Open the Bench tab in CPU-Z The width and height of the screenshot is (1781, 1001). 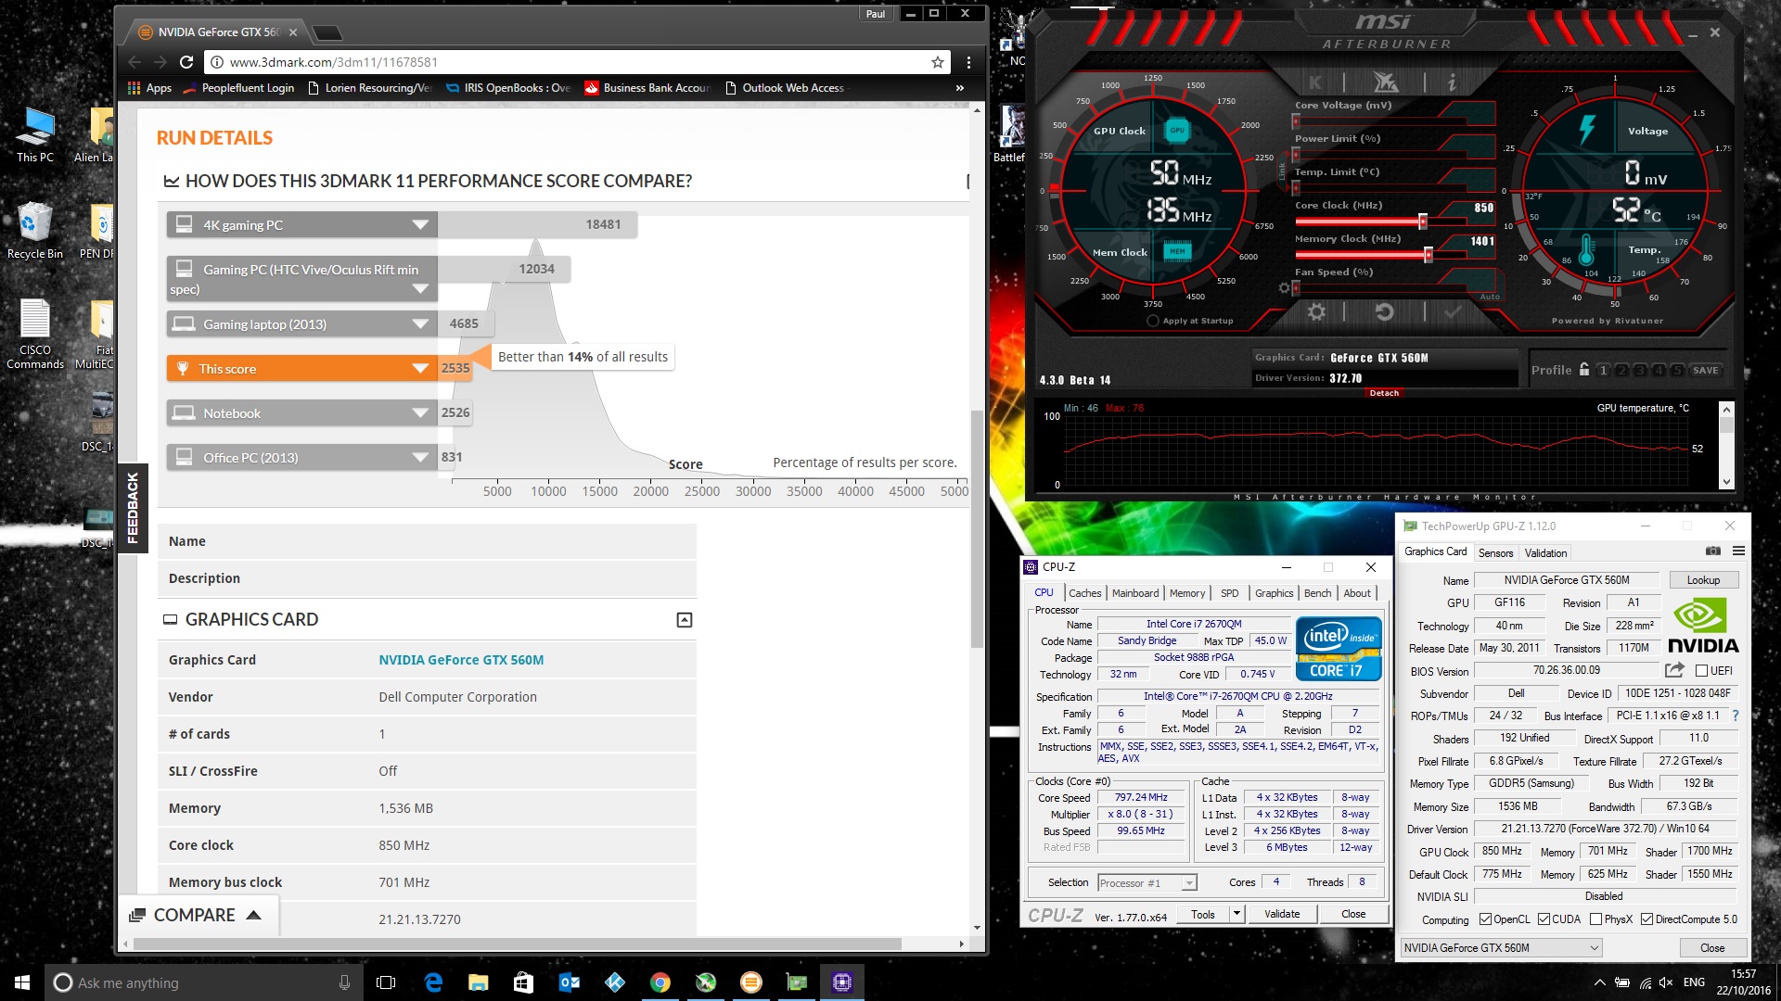(1317, 593)
